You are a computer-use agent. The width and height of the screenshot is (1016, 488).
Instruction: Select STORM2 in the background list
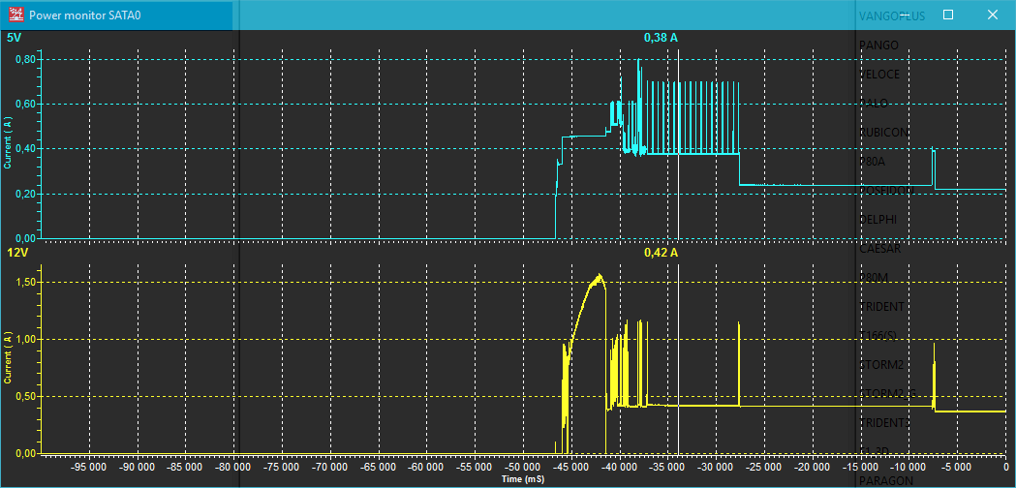click(880, 364)
